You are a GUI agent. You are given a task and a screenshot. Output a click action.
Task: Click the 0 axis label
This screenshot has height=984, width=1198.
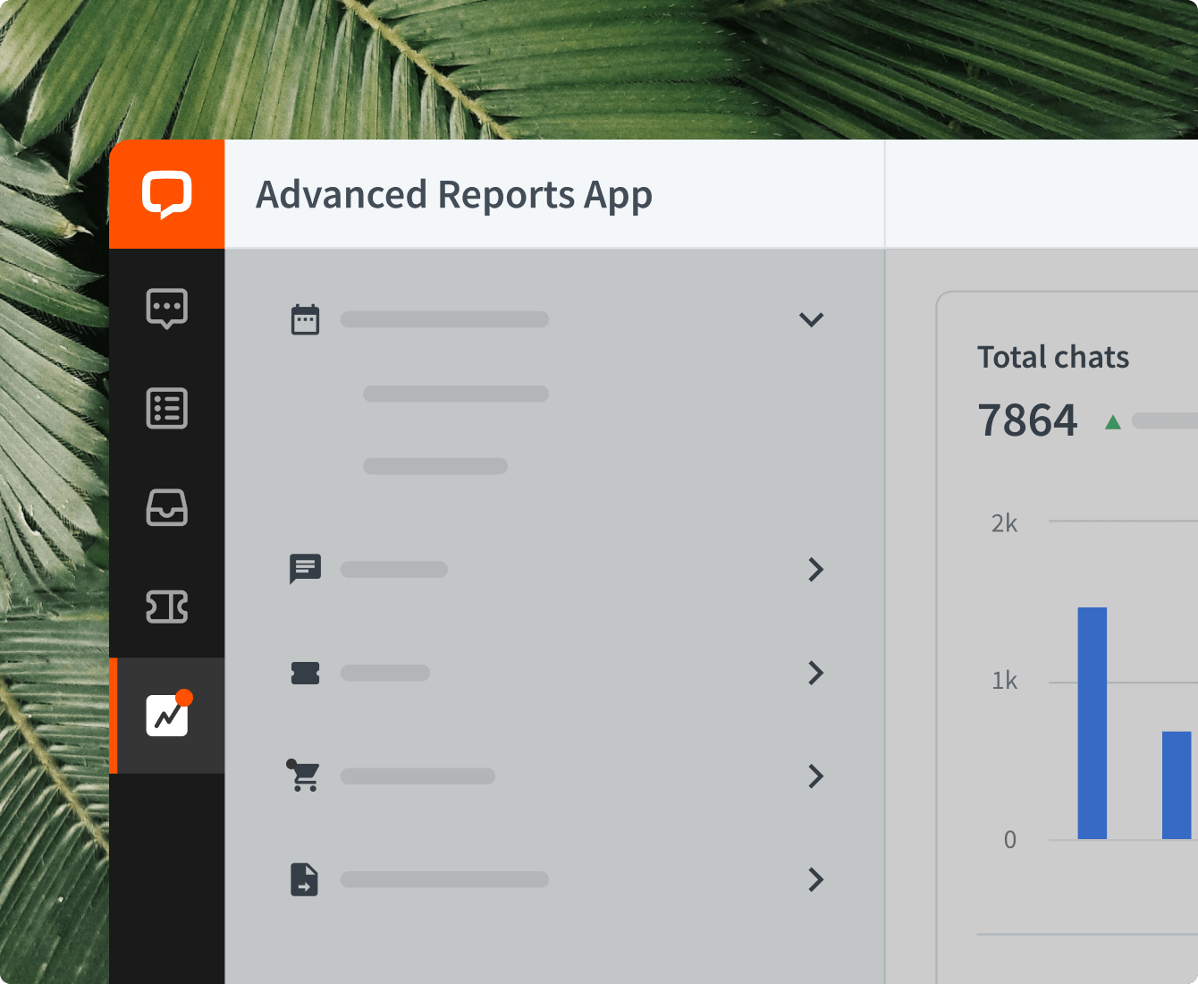coord(1010,839)
